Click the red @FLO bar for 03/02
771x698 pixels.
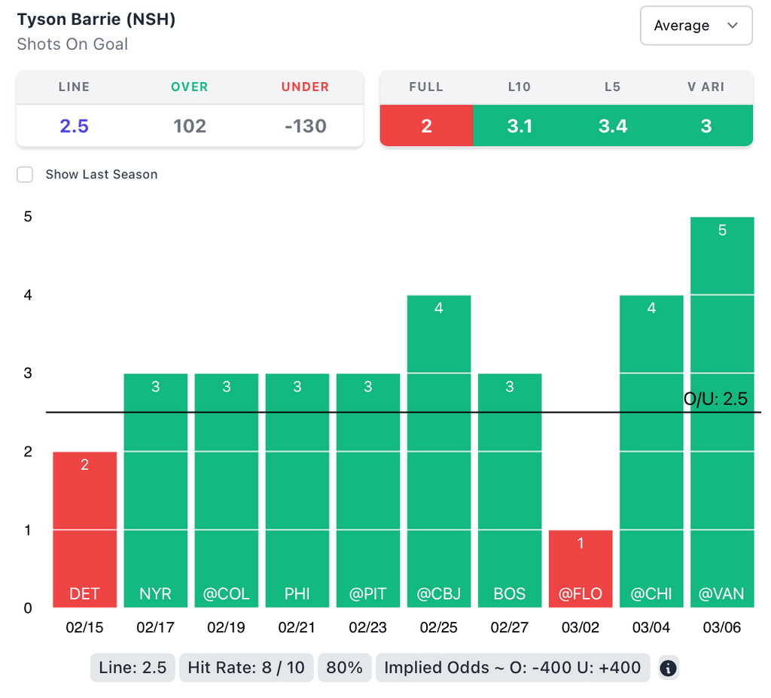(x=581, y=568)
